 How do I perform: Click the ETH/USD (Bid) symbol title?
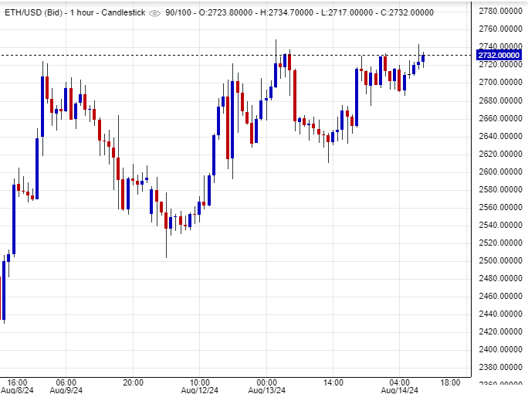[34, 12]
